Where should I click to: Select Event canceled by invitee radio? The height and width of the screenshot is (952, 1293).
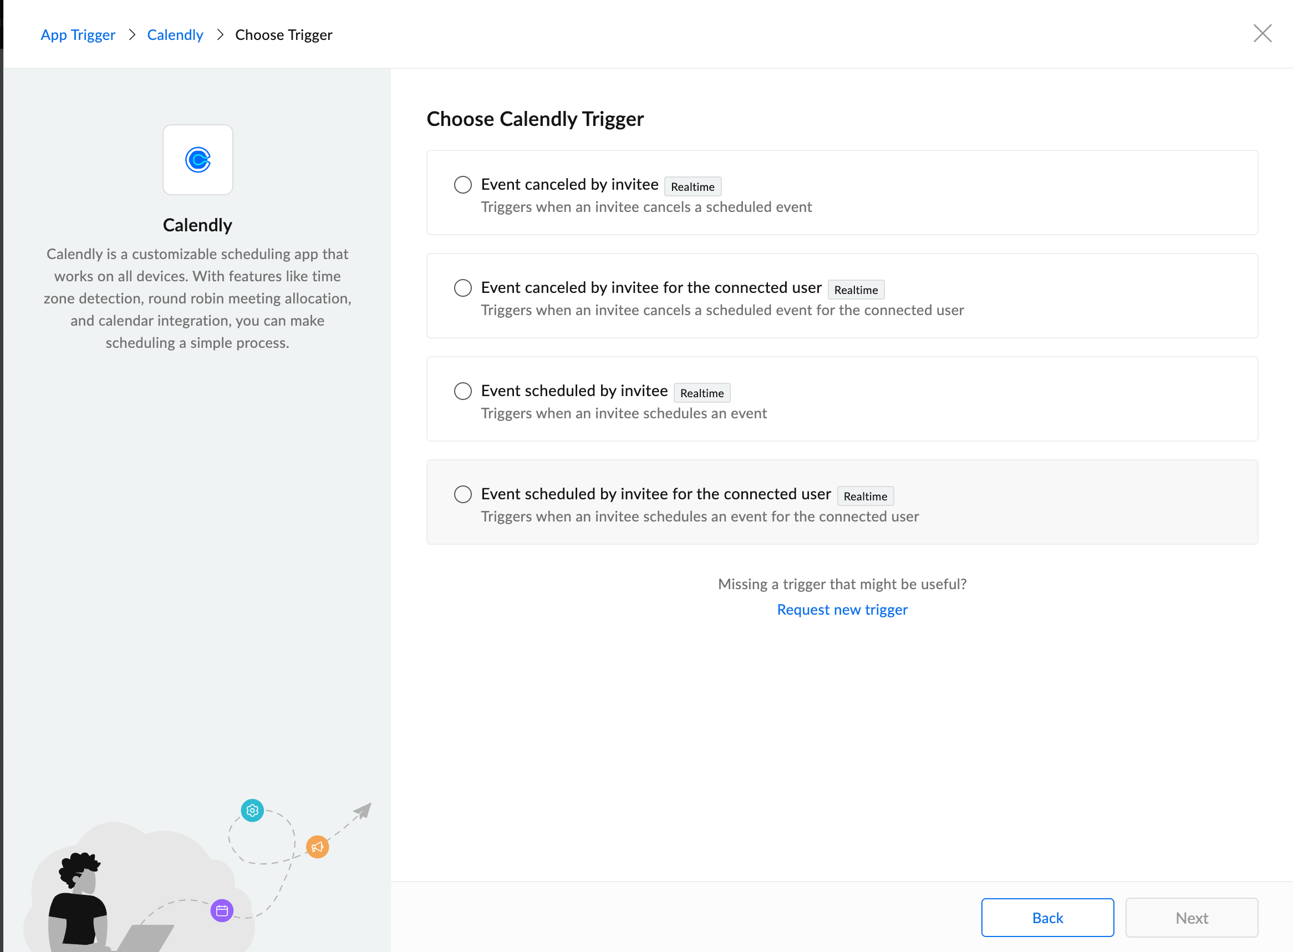click(x=462, y=184)
